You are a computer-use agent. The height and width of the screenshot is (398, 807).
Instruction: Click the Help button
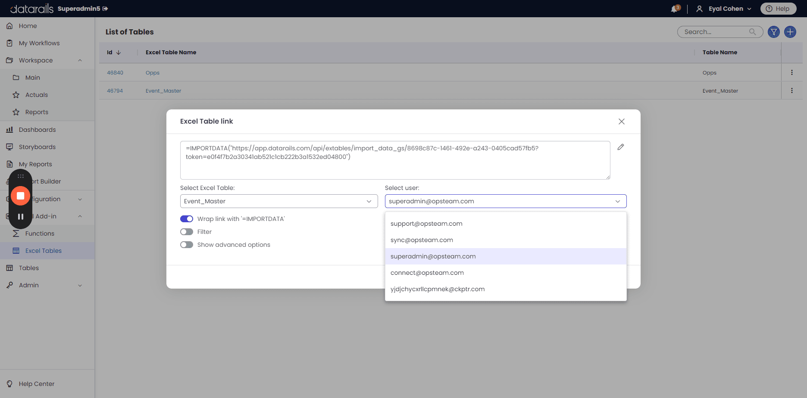coord(778,9)
